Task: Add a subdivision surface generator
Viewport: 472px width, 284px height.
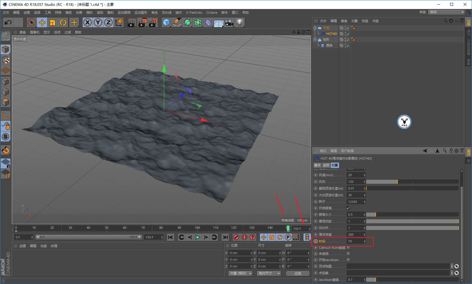Action: click(187, 22)
